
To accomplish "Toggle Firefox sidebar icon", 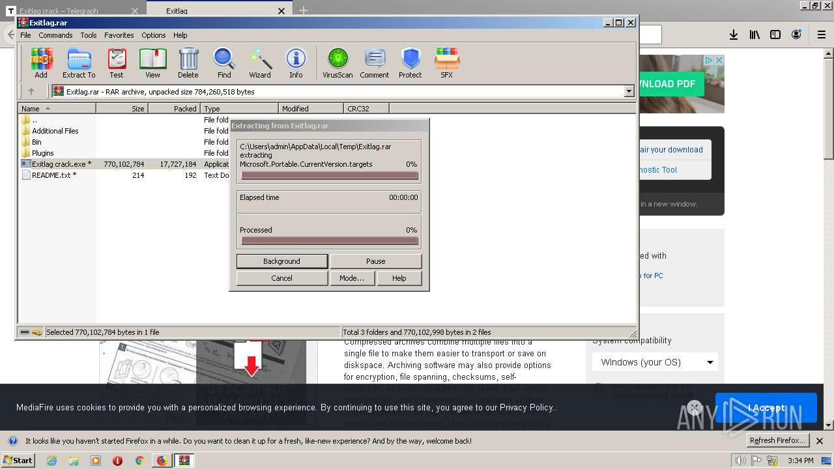I will tap(775, 35).
